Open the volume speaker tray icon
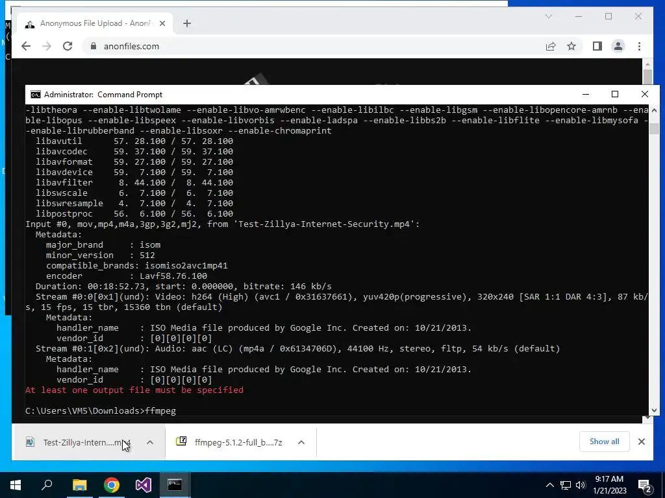The width and height of the screenshot is (665, 498). (x=581, y=485)
